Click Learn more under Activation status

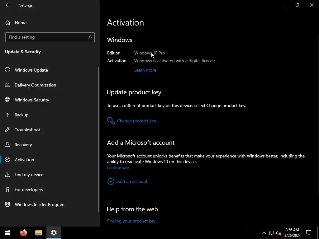[x=145, y=70]
